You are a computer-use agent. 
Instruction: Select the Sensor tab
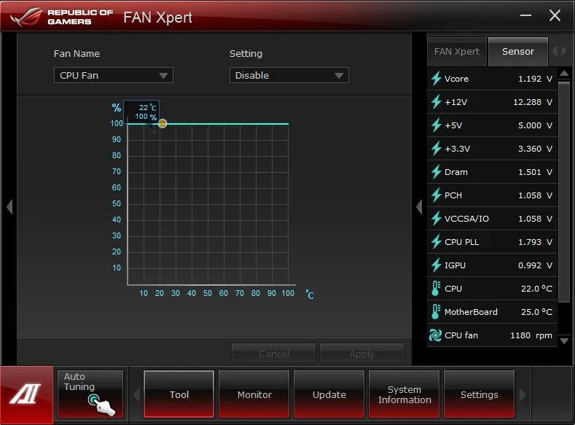518,52
